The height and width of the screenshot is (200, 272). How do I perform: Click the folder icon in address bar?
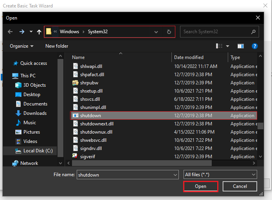pos(49,32)
